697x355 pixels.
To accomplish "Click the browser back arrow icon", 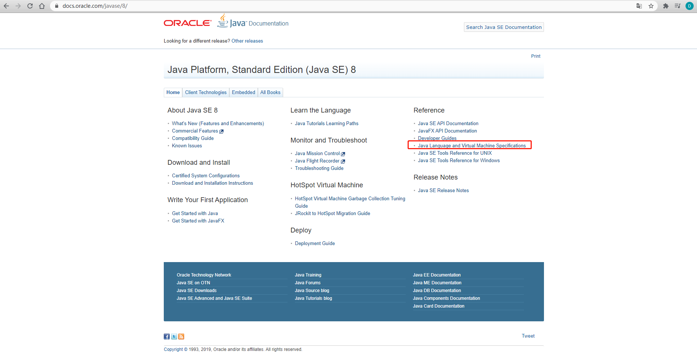I will (6, 6).
